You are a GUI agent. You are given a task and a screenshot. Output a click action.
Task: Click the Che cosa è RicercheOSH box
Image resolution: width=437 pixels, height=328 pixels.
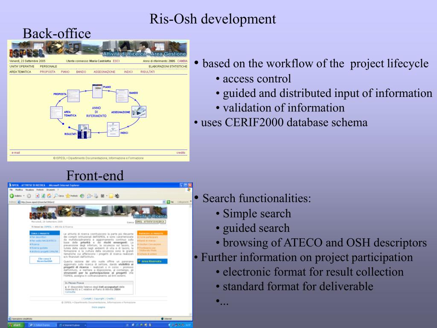tap(44, 260)
